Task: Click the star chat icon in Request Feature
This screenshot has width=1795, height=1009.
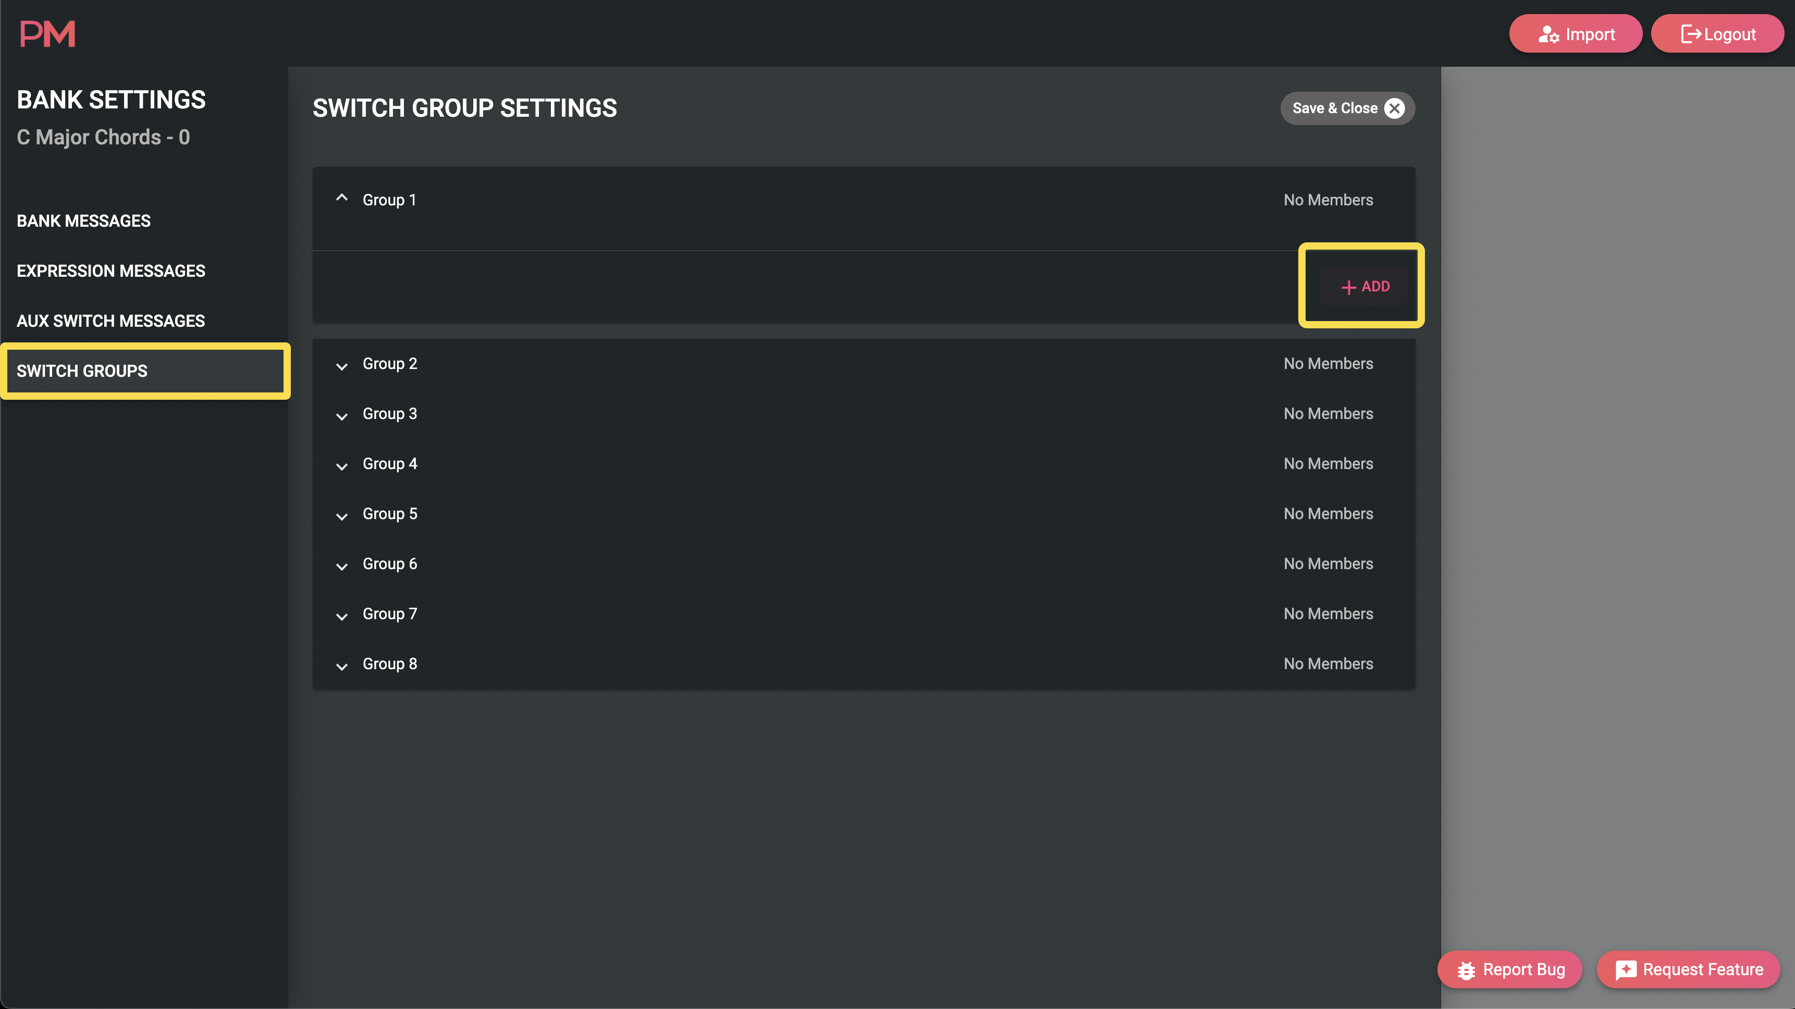Action: pyautogui.click(x=1626, y=970)
